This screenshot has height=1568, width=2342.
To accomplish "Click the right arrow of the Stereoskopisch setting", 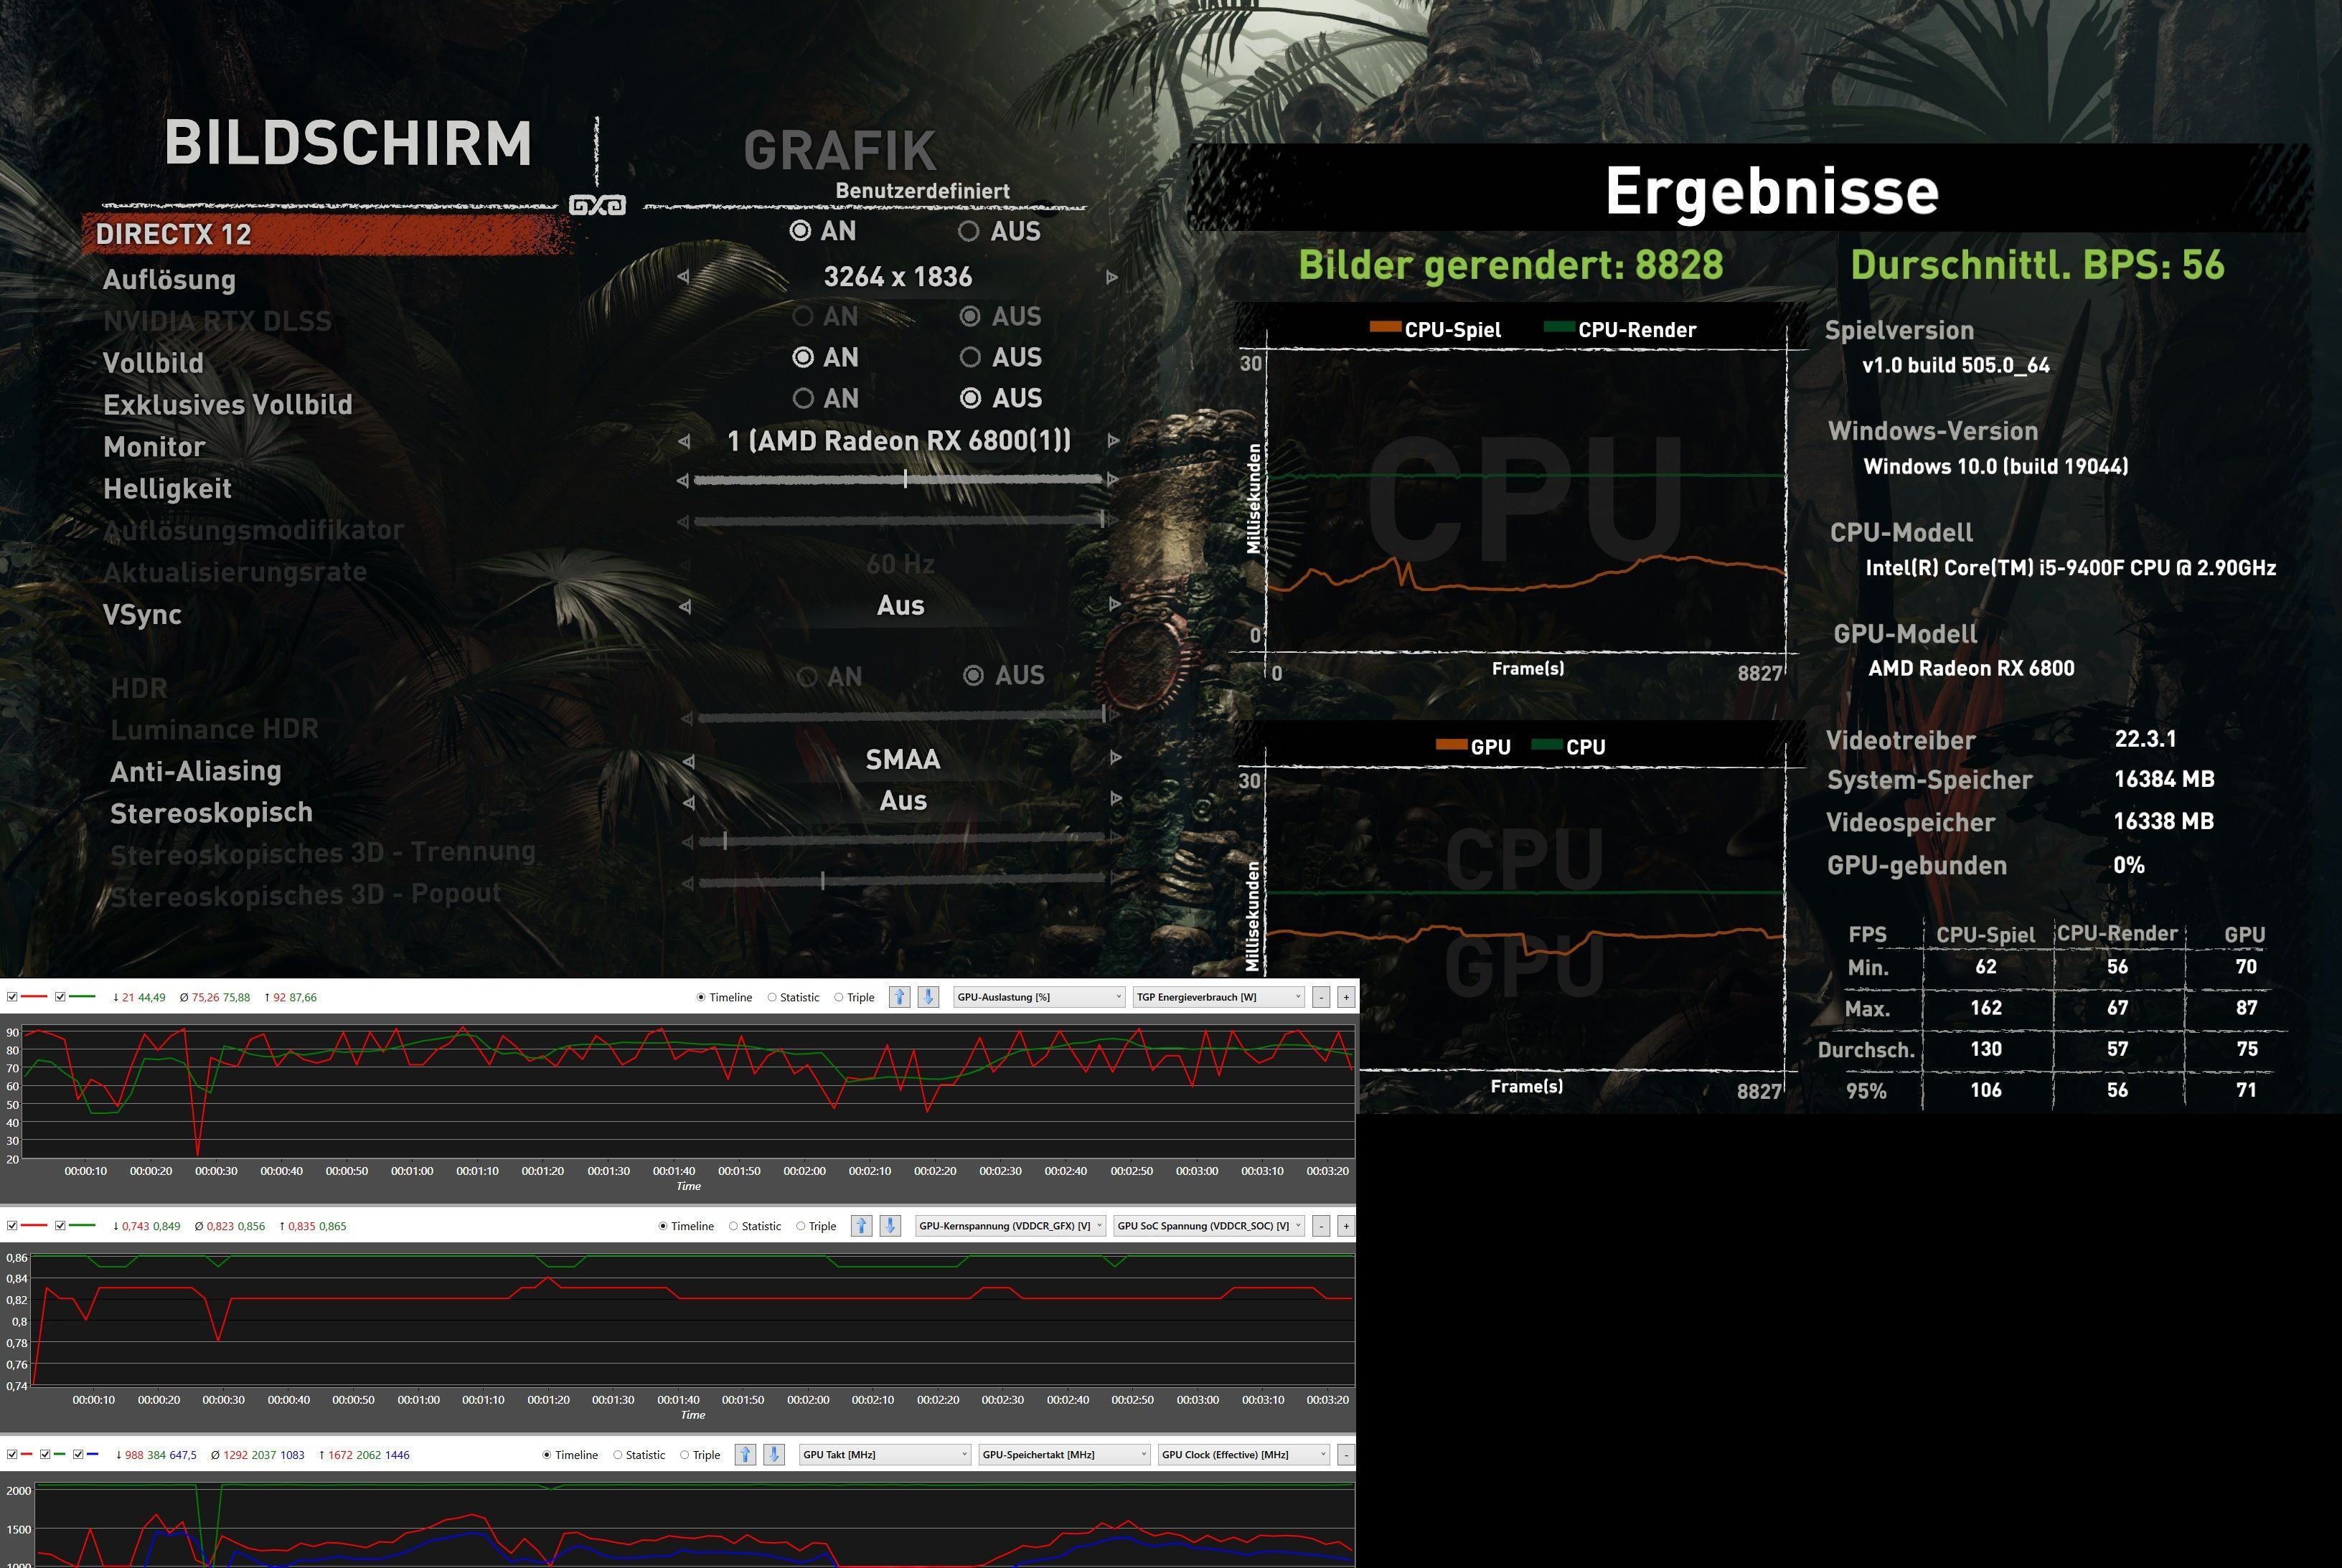I will click(x=1116, y=799).
